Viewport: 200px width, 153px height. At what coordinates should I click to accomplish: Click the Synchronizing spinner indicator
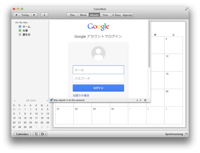point(186,134)
